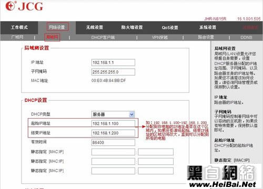263x189 pixels.
Task: Open the QoS设置 main menu
Action: [x=170, y=27]
